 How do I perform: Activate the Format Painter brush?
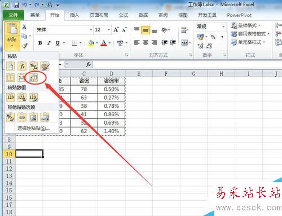coord(25,45)
